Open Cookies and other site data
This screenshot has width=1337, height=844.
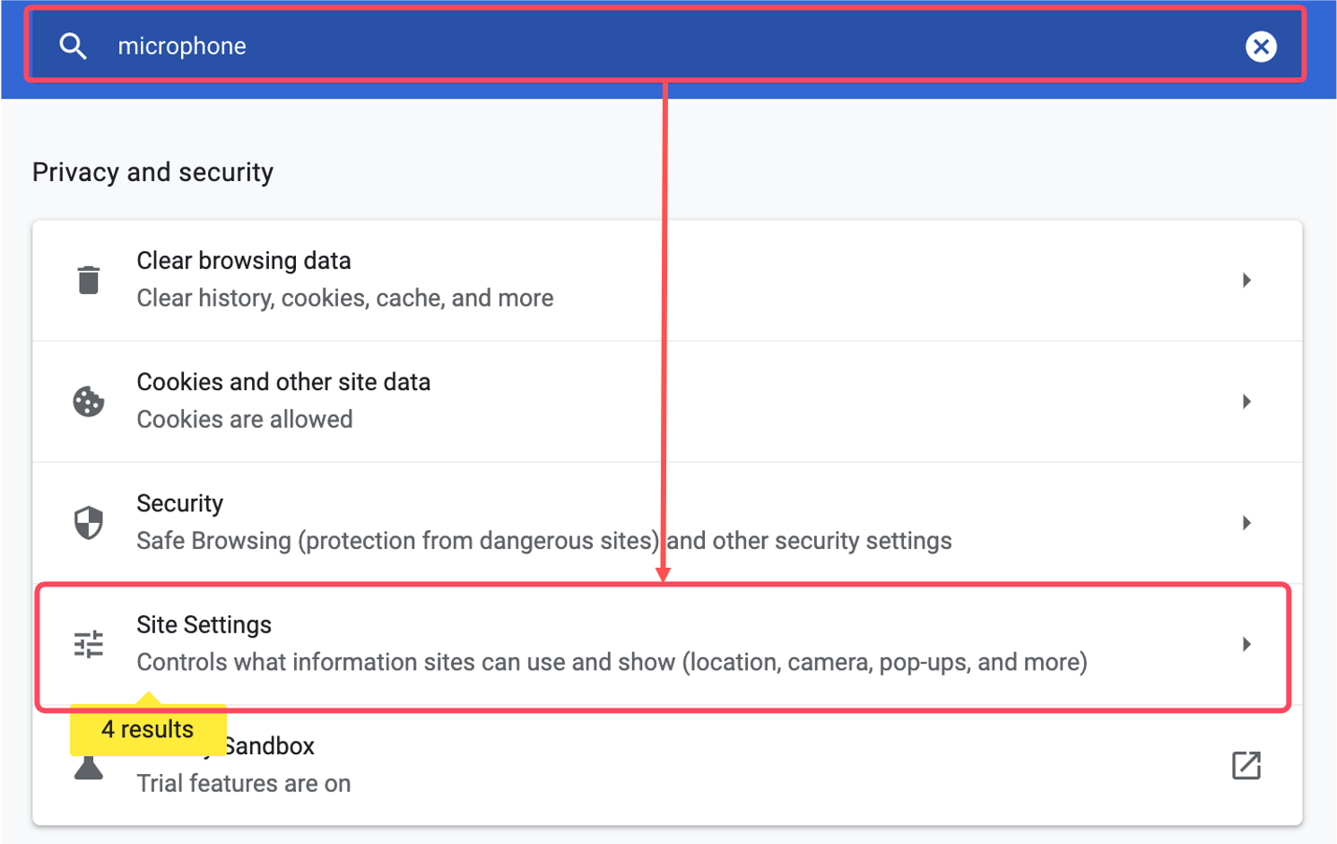[x=667, y=401]
